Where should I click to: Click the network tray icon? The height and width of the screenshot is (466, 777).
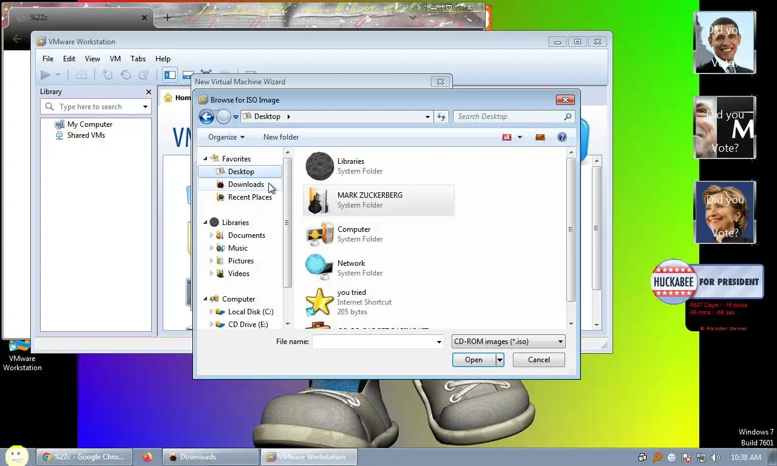coord(701,458)
